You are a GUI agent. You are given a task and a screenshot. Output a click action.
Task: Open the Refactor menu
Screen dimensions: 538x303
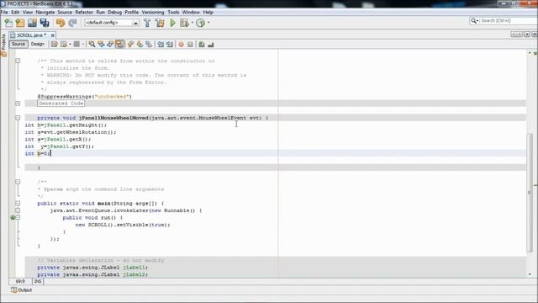(84, 12)
